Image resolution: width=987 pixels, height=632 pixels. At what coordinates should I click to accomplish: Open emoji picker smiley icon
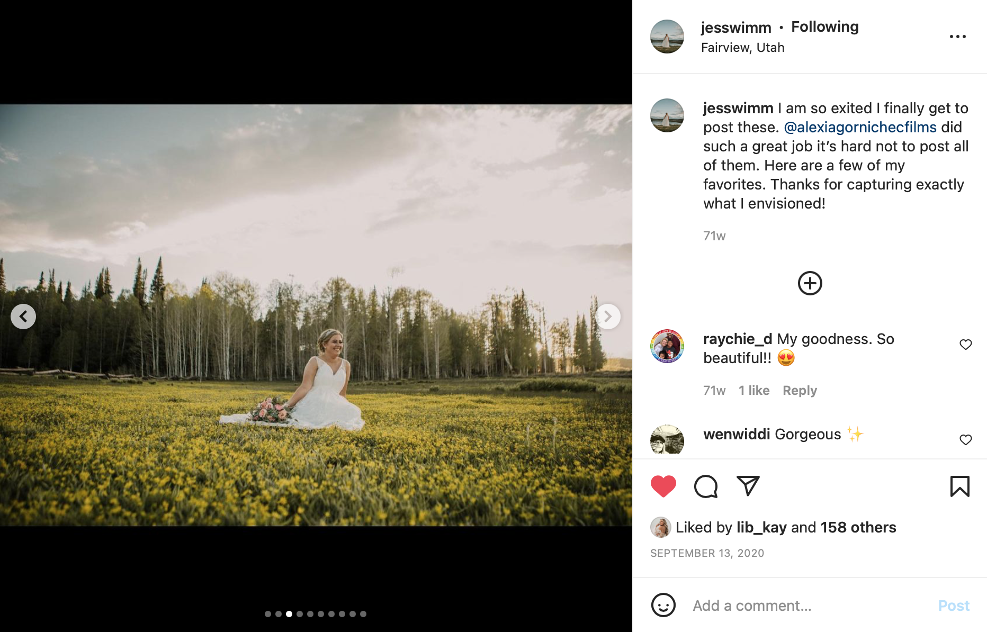pyautogui.click(x=663, y=605)
